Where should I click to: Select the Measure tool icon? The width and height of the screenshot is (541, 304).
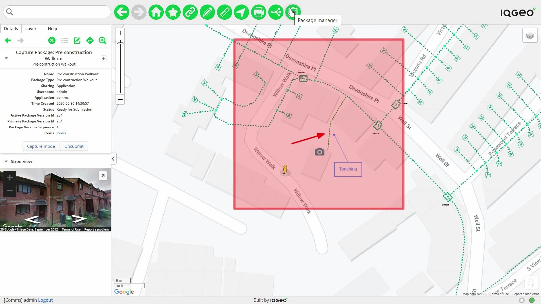[x=224, y=12]
